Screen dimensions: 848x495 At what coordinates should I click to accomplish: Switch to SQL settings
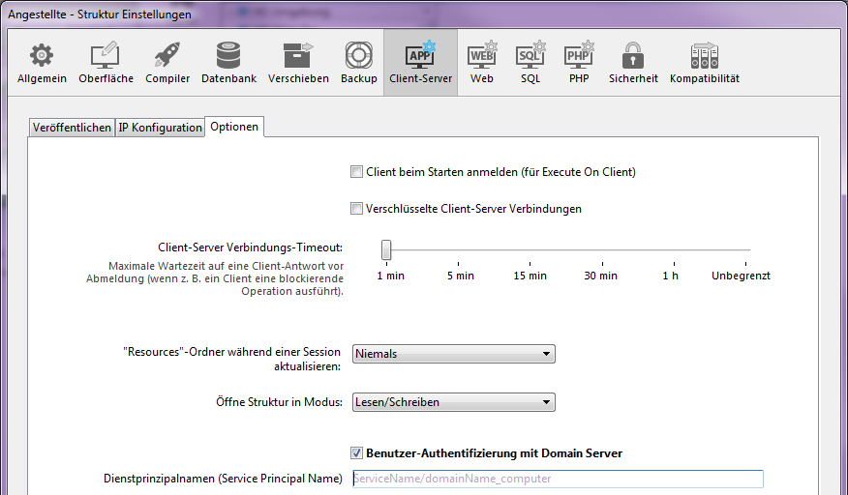(x=530, y=63)
